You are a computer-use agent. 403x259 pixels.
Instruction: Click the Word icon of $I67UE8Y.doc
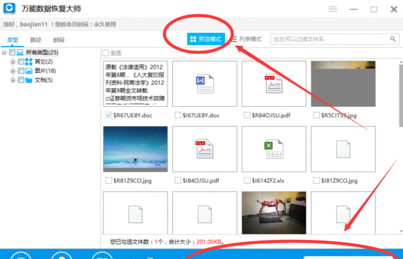(x=205, y=84)
